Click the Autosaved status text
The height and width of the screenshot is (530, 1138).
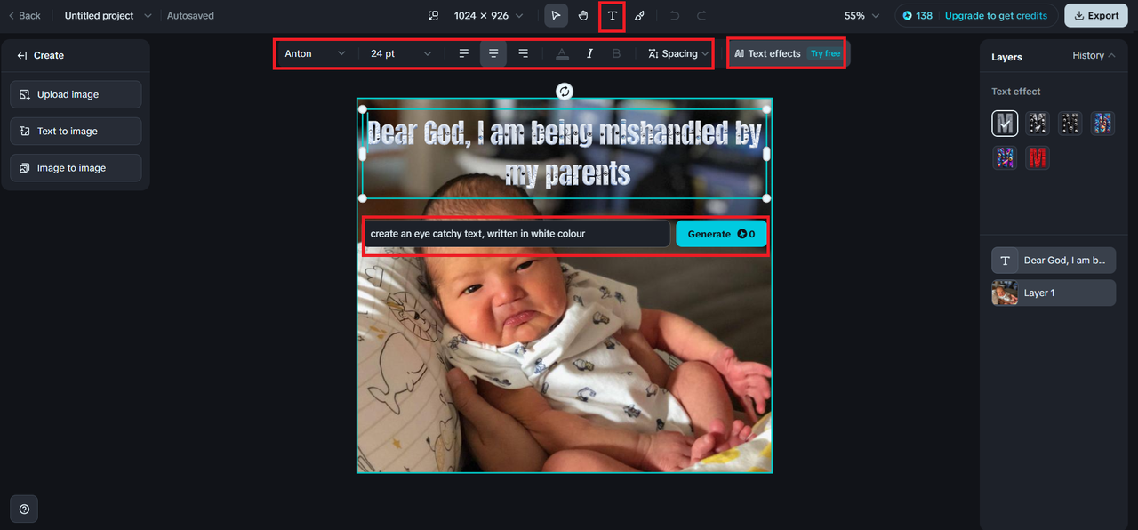pos(190,16)
